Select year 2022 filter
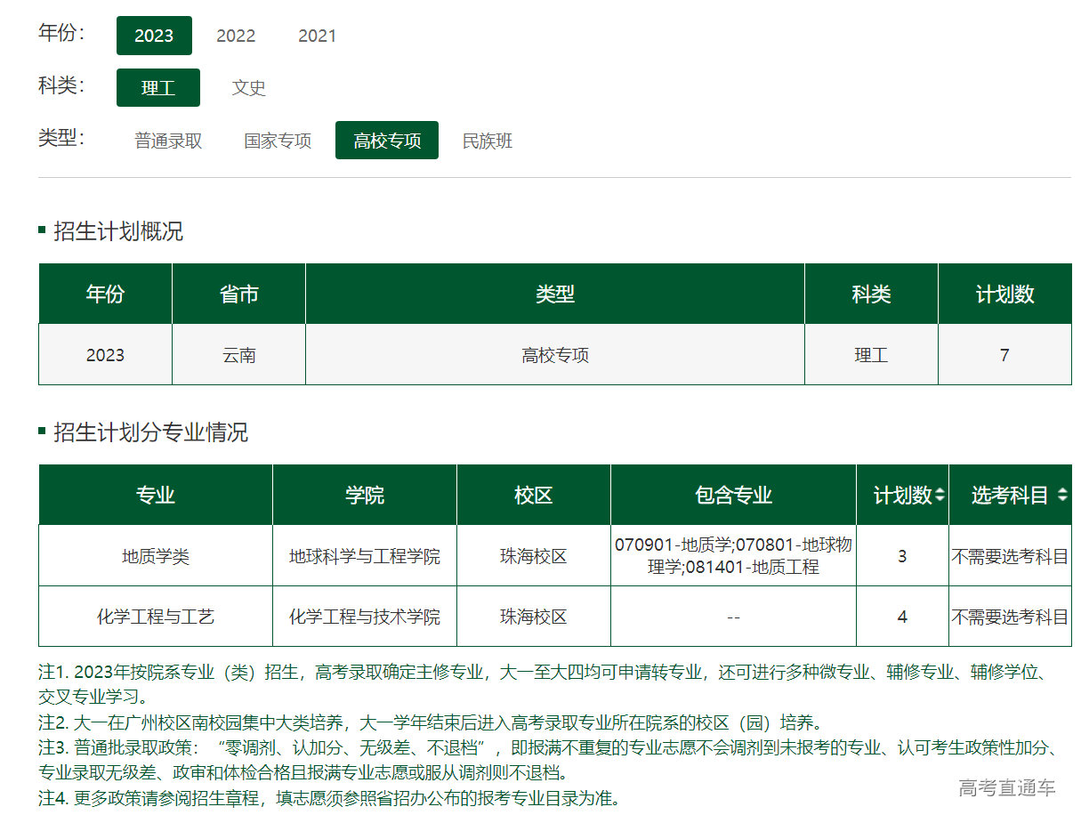1081x823 pixels. click(236, 36)
